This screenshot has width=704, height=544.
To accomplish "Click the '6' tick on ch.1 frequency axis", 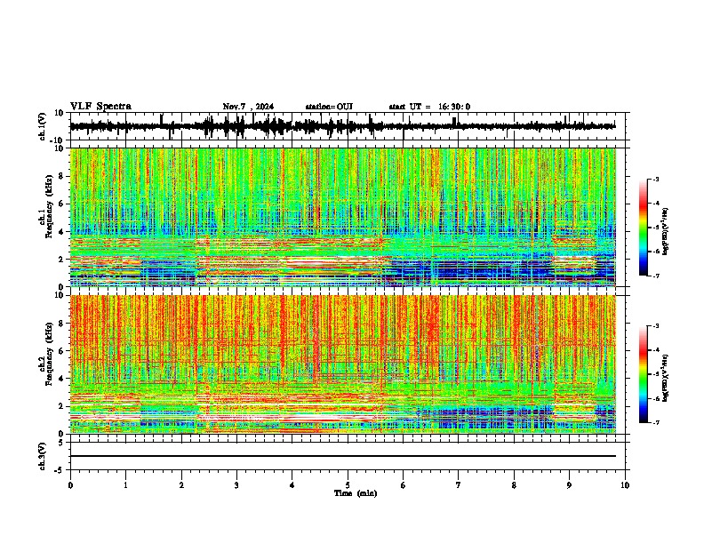I will [x=62, y=204].
